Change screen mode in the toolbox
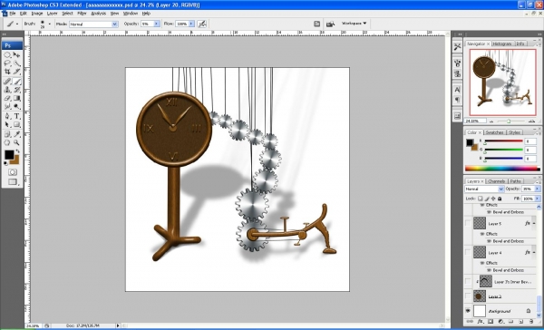544x330 pixels. coord(13,181)
